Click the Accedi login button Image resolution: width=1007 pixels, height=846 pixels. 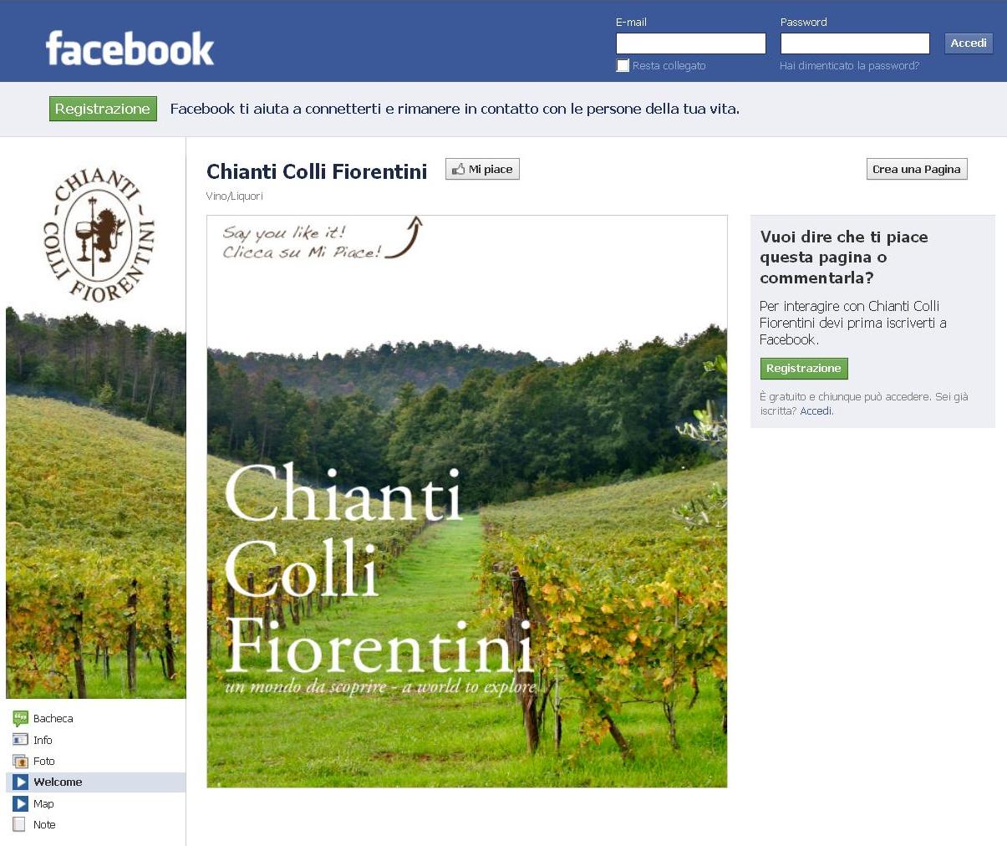pos(969,43)
